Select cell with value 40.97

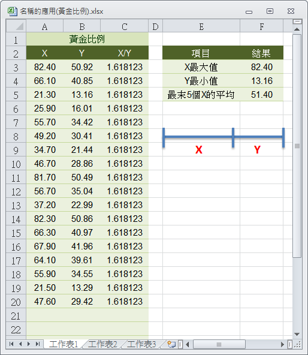click(x=81, y=233)
